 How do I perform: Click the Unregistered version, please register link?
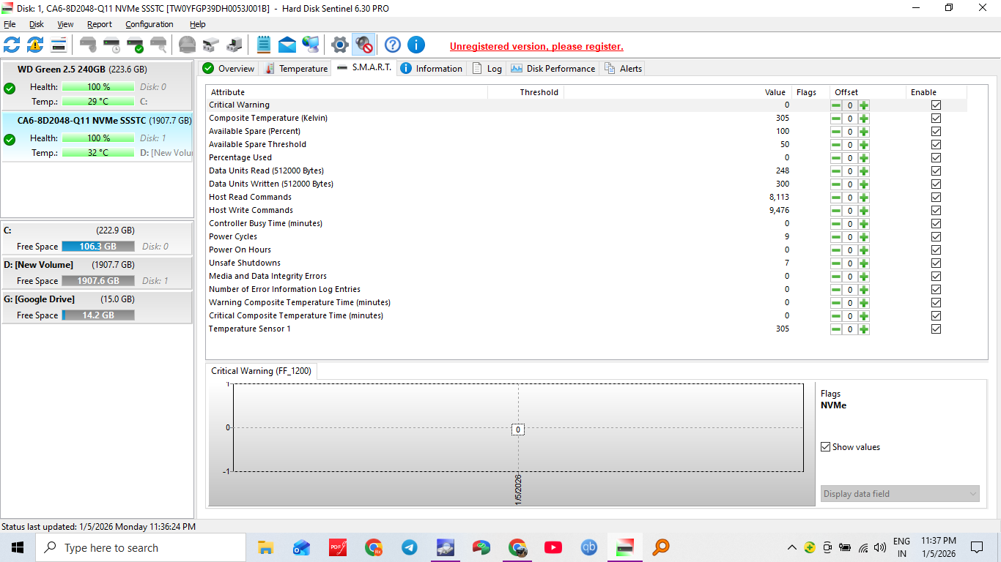coord(536,46)
